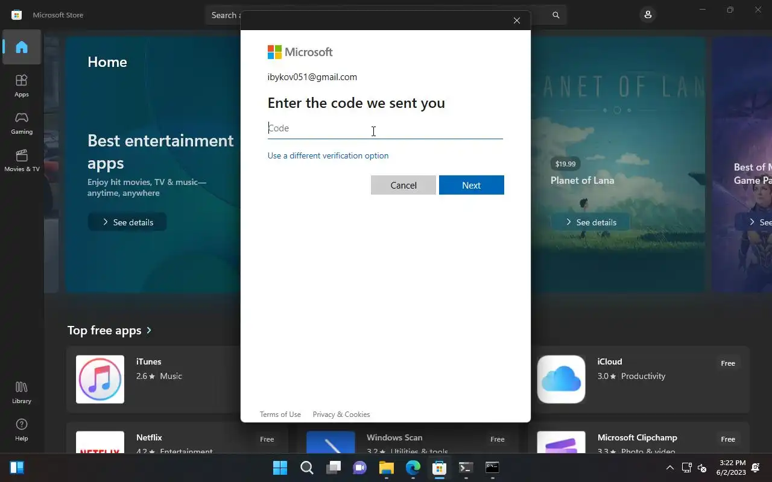The height and width of the screenshot is (482, 772).
Task: Click the $19.99 price tag
Action: (566, 164)
